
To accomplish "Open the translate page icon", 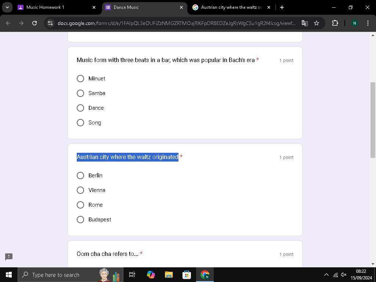I will pyautogui.click(x=304, y=23).
